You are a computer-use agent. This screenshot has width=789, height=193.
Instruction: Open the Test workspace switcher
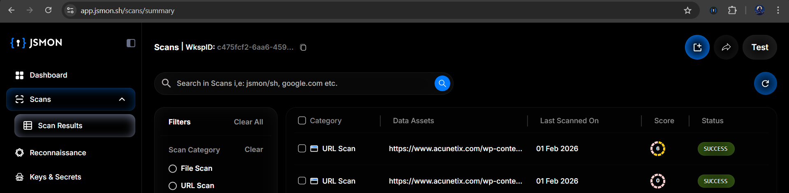[759, 47]
